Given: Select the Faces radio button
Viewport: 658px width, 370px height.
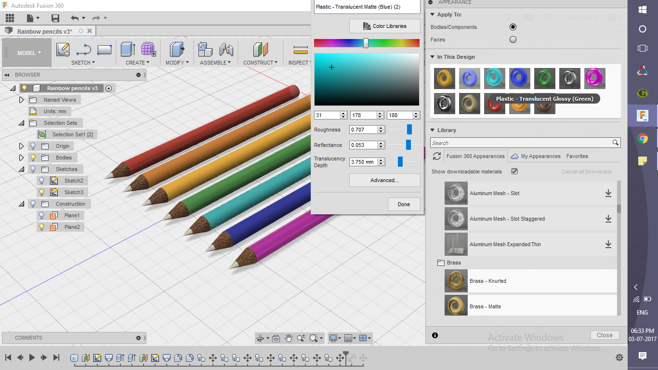Looking at the screenshot, I should [x=513, y=40].
